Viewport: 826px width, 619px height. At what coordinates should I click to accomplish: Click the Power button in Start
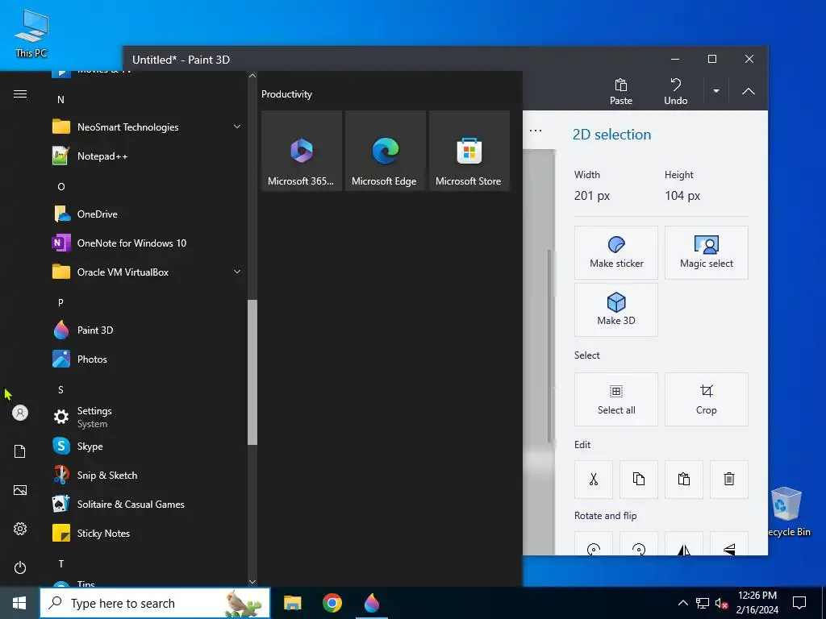point(20,567)
